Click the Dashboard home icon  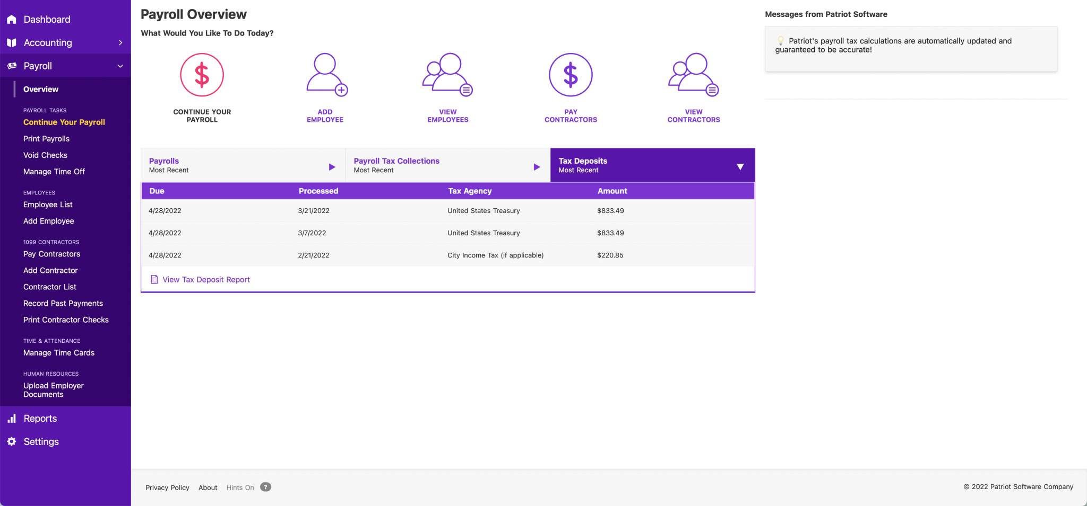click(12, 19)
